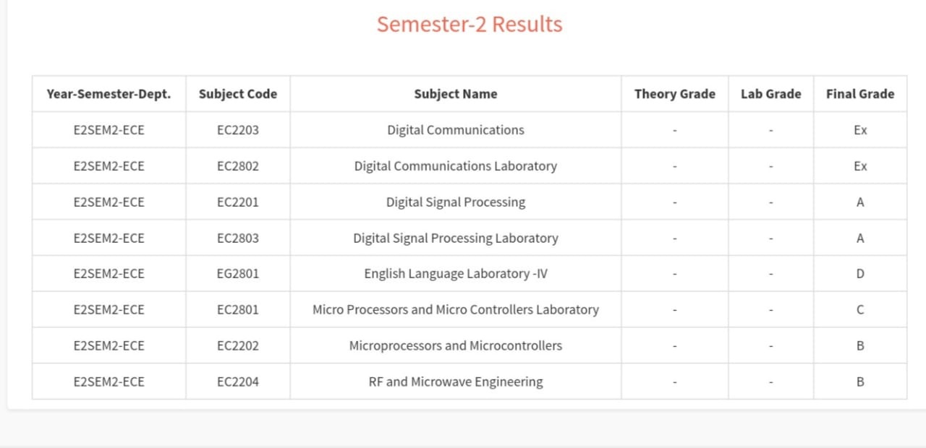926x448 pixels.
Task: Select the Subject Code column header
Action: (238, 94)
